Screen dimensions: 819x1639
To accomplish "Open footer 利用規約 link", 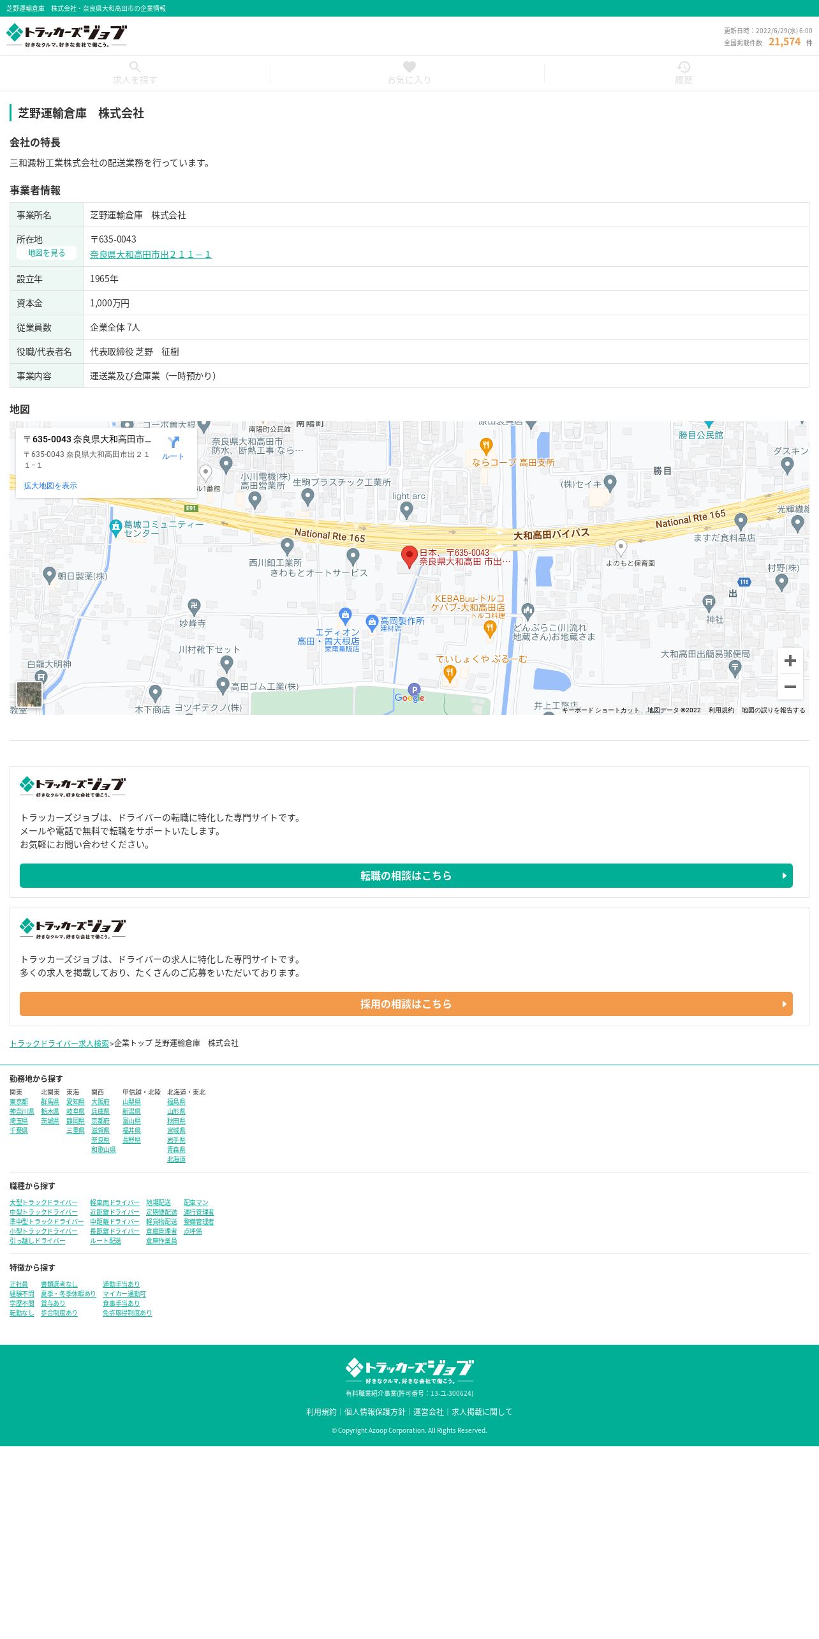I will (x=321, y=1412).
